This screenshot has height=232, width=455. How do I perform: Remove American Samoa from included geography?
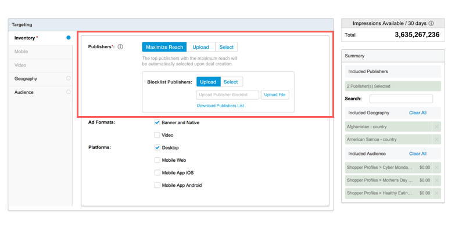coord(436,140)
